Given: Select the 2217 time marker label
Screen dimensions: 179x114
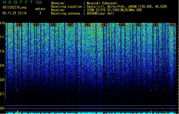Looking at the screenshot, I should tap(122, 25).
